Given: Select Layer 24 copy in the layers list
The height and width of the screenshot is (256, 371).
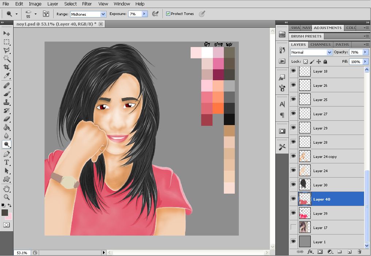Looking at the screenshot, I should (325, 156).
